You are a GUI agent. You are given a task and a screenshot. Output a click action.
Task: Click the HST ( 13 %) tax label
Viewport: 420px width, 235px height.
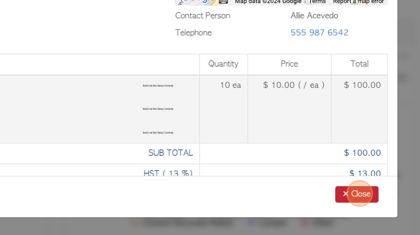click(168, 173)
